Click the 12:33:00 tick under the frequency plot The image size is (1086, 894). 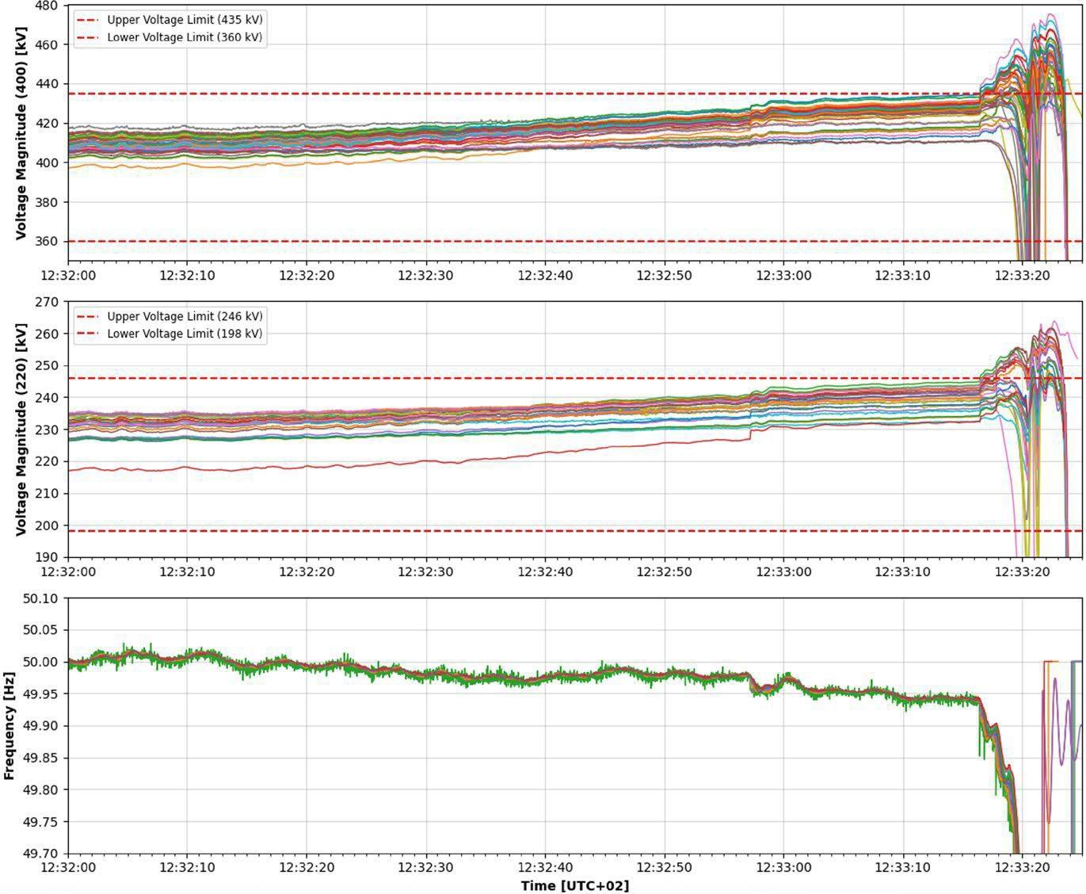tap(783, 867)
